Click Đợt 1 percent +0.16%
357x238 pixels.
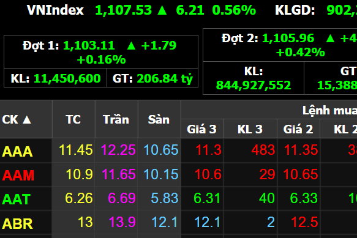(x=101, y=59)
